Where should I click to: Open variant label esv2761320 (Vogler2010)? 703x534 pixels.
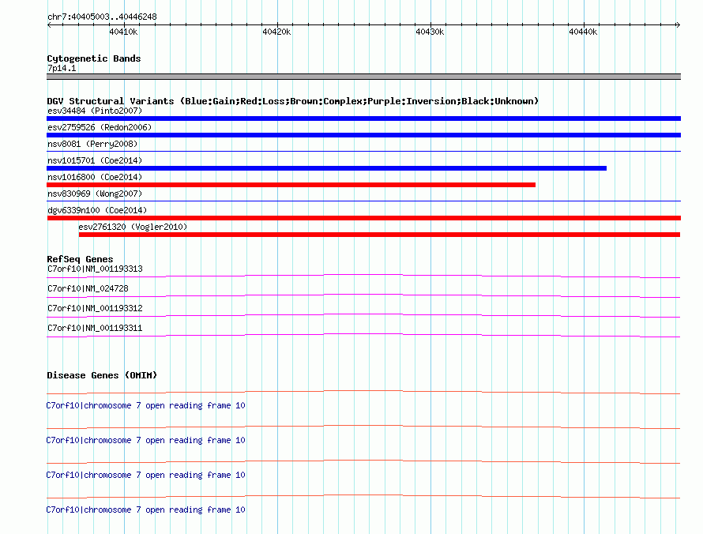(x=133, y=227)
